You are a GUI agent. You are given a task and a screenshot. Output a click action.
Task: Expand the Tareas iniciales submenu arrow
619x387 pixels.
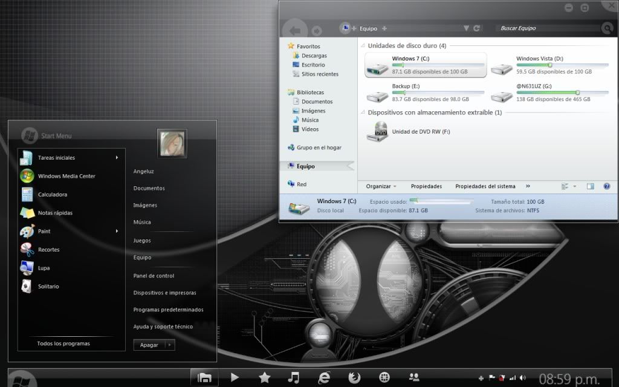(x=117, y=158)
